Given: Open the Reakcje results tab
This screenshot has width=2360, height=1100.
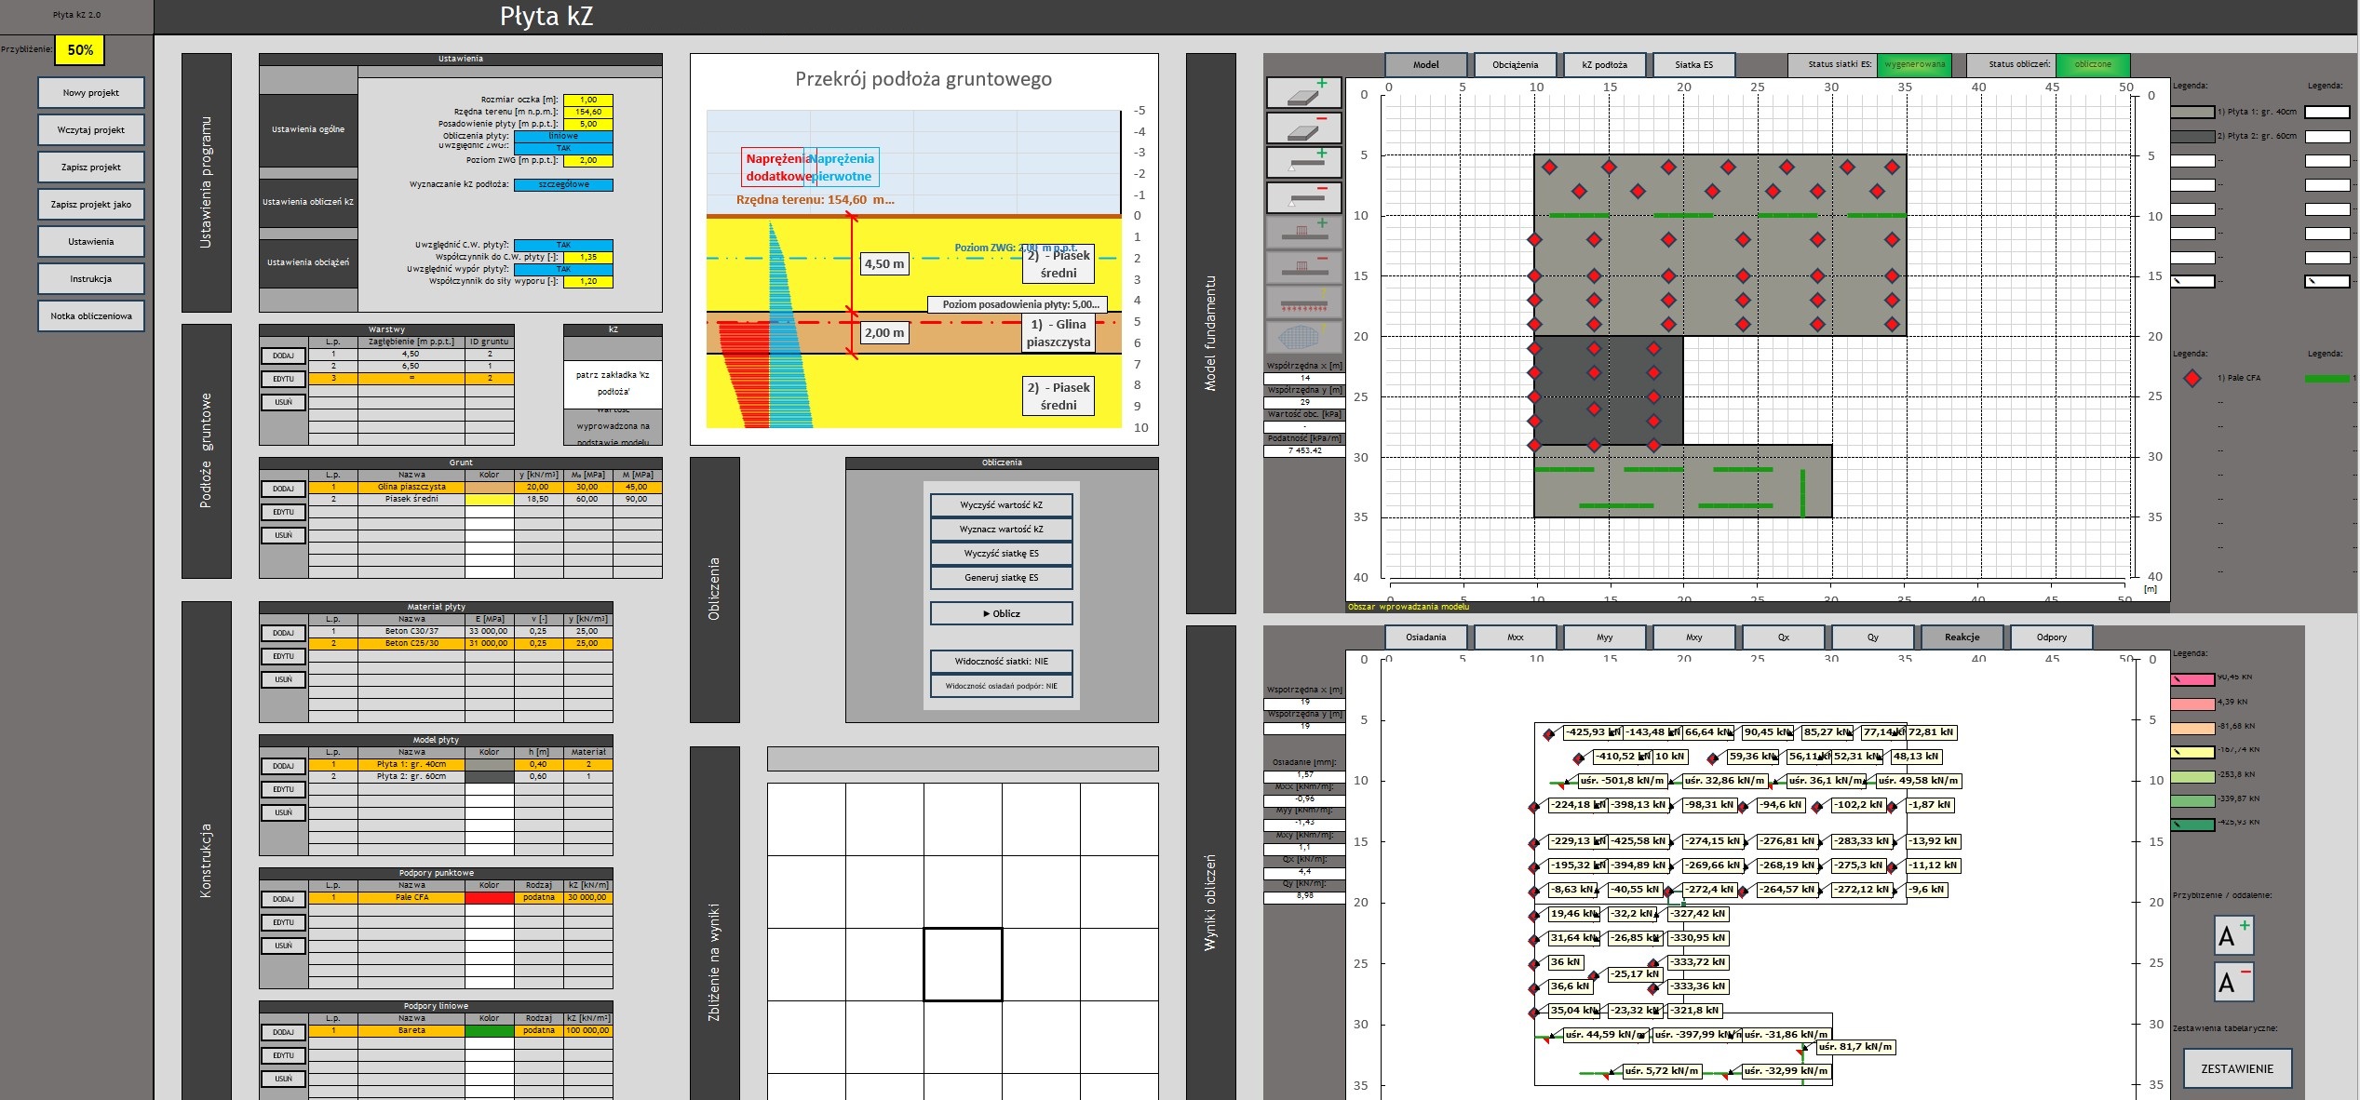Looking at the screenshot, I should (x=1962, y=637).
